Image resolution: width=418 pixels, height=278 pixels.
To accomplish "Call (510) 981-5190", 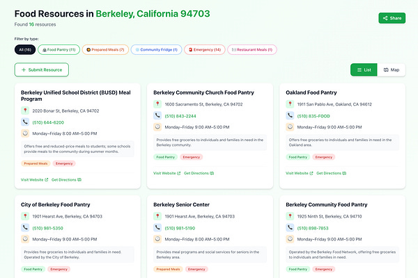I will [x=180, y=228].
